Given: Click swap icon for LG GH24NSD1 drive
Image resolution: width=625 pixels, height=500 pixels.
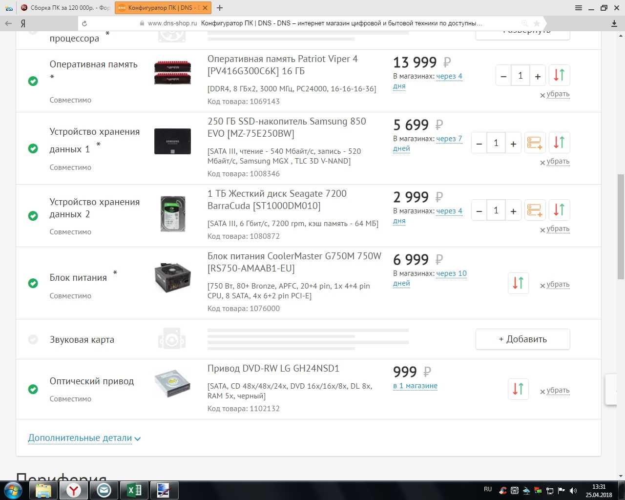Looking at the screenshot, I should 518,389.
